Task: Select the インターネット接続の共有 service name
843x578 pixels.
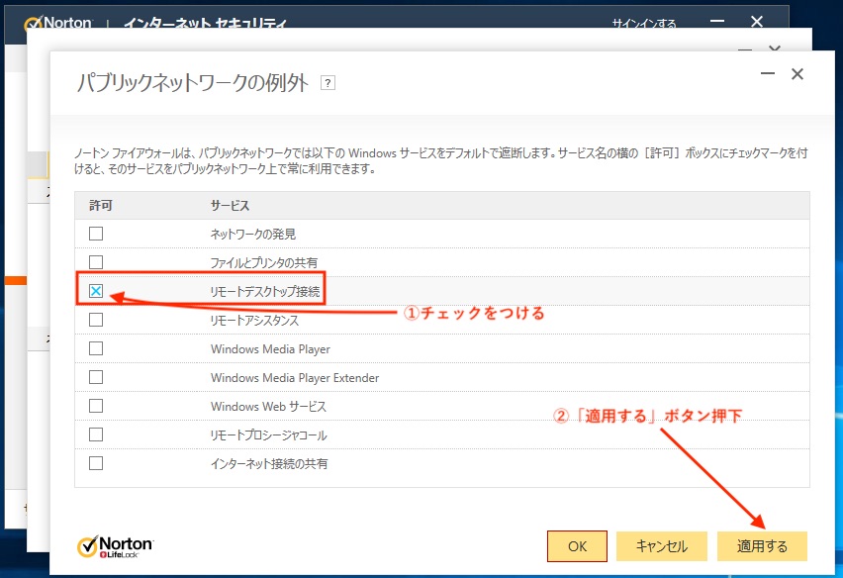Action: point(269,463)
